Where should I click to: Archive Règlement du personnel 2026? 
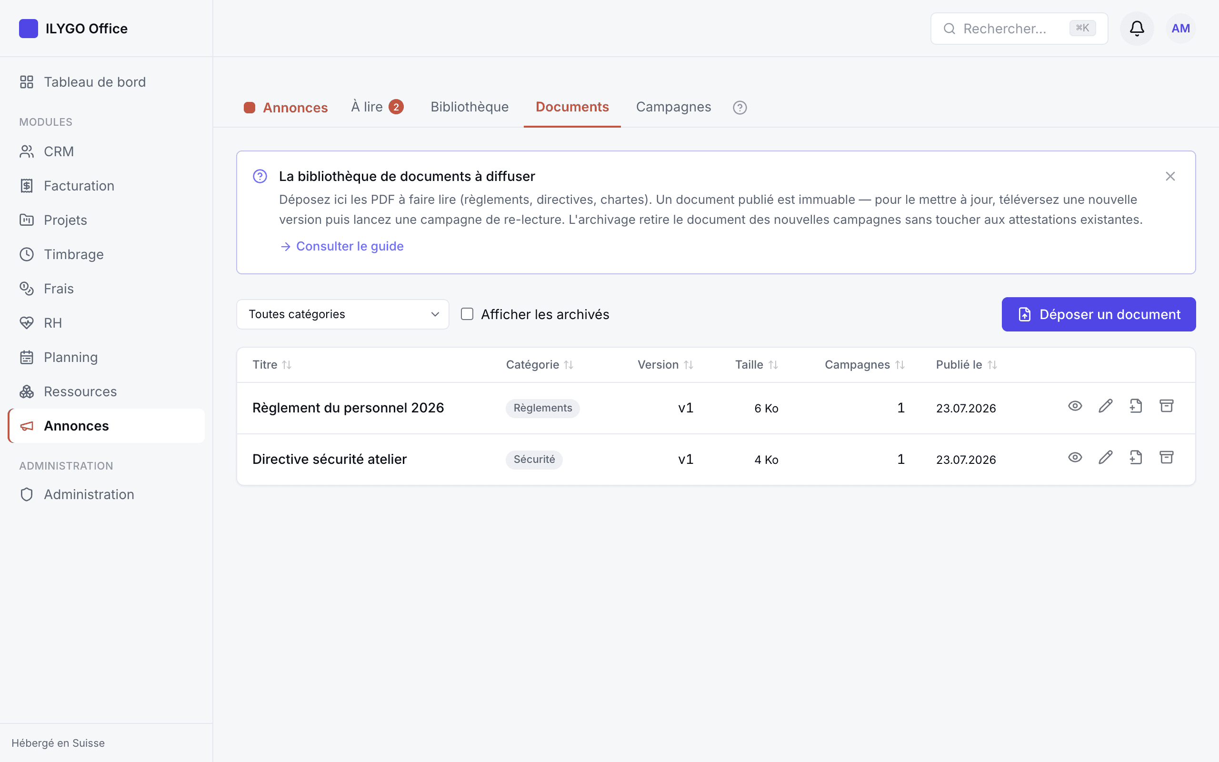(1167, 406)
